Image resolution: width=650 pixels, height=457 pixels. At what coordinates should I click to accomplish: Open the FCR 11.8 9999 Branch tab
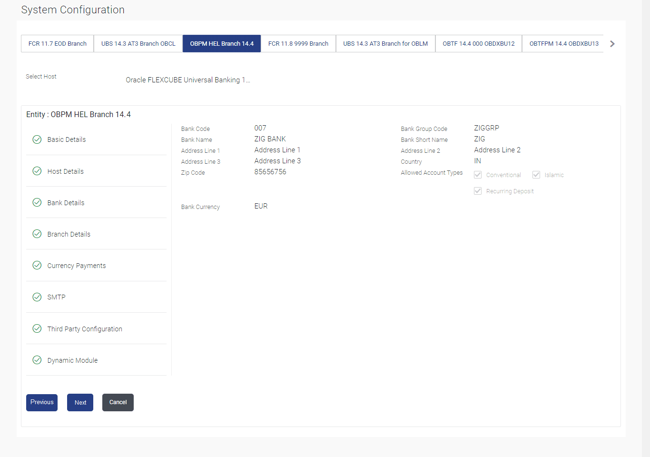coord(298,44)
